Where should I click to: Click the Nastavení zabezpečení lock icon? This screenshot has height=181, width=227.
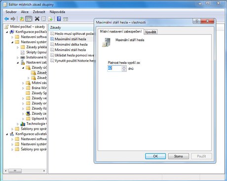coord(23,62)
